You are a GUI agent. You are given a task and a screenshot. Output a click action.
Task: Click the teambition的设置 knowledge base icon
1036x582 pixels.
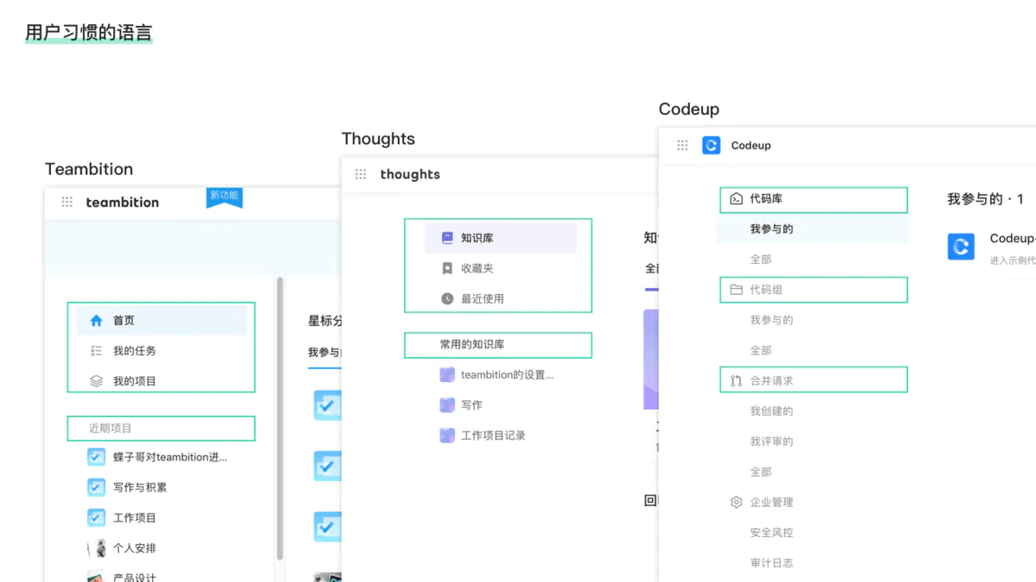tap(447, 375)
